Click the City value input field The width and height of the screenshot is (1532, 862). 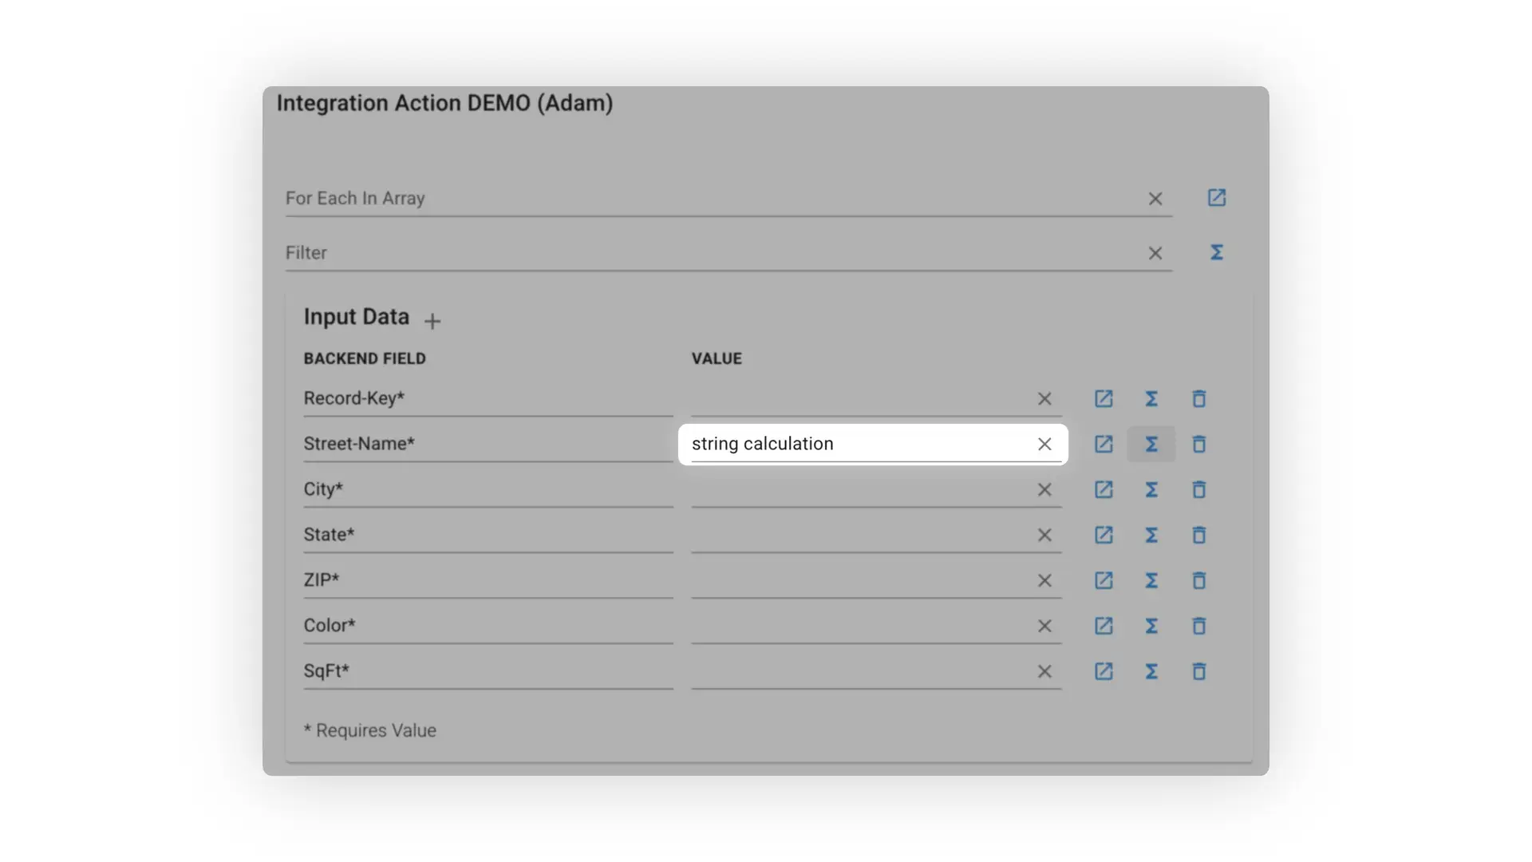click(862, 489)
